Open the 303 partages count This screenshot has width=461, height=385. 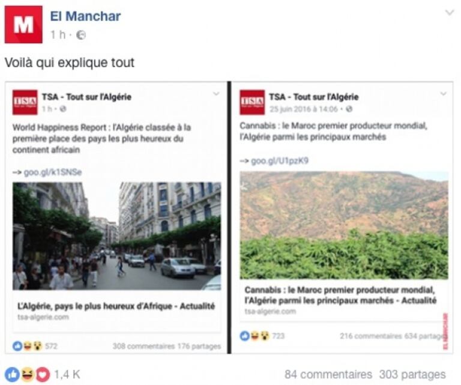point(412,374)
